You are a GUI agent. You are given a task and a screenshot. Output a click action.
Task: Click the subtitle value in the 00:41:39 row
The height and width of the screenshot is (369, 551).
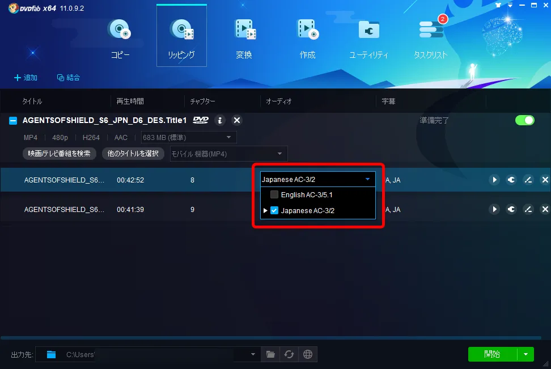point(393,210)
